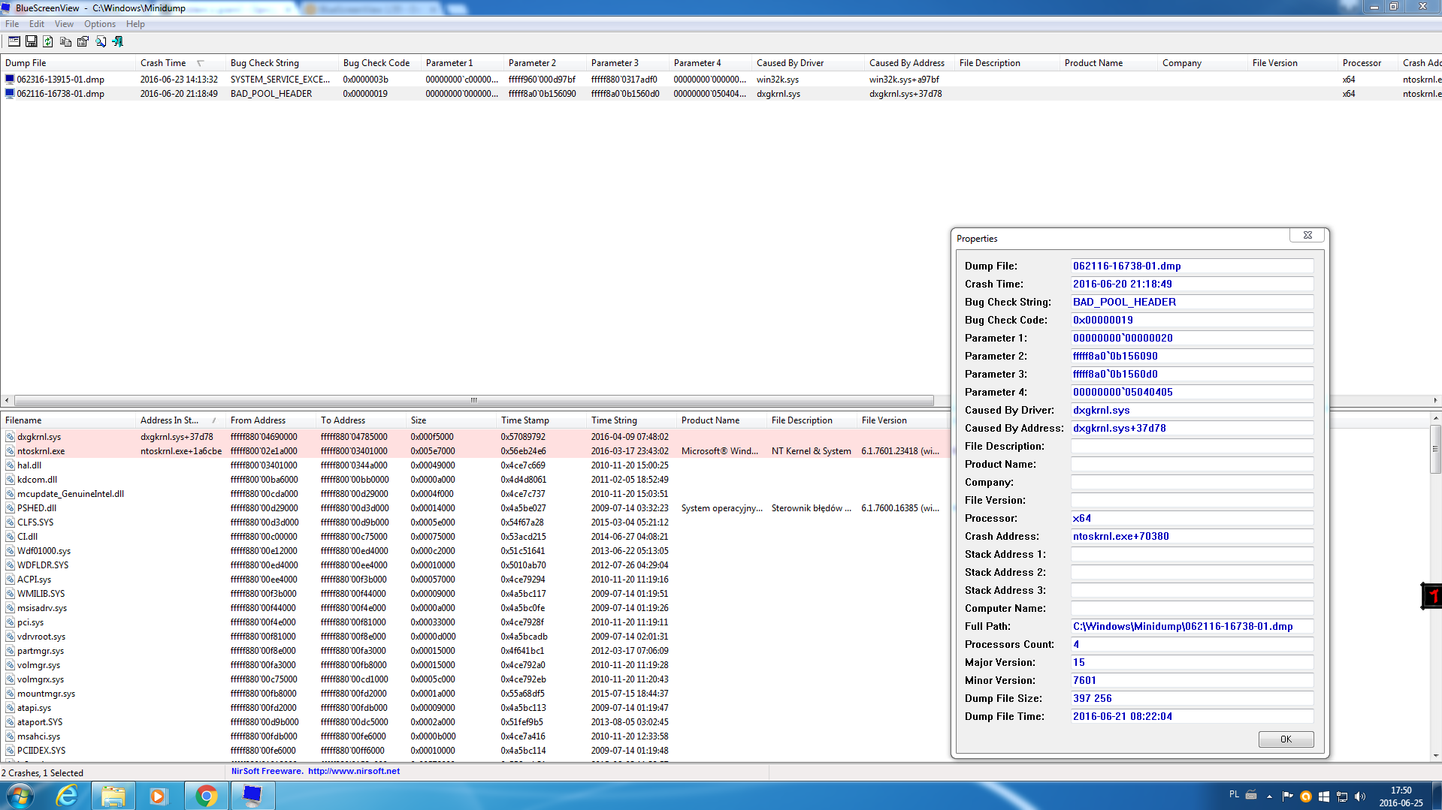Screen dimensions: 1442x810
Task: Click the Full Path field in Properties
Action: point(1192,626)
